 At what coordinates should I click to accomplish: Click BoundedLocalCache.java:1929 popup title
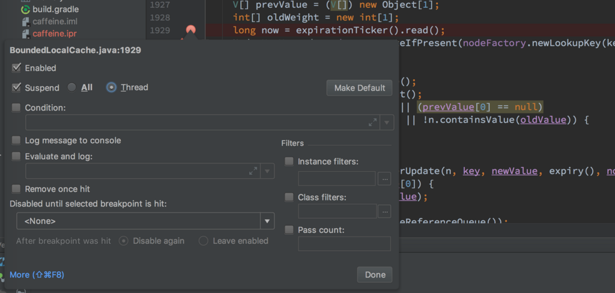pyautogui.click(x=75, y=50)
